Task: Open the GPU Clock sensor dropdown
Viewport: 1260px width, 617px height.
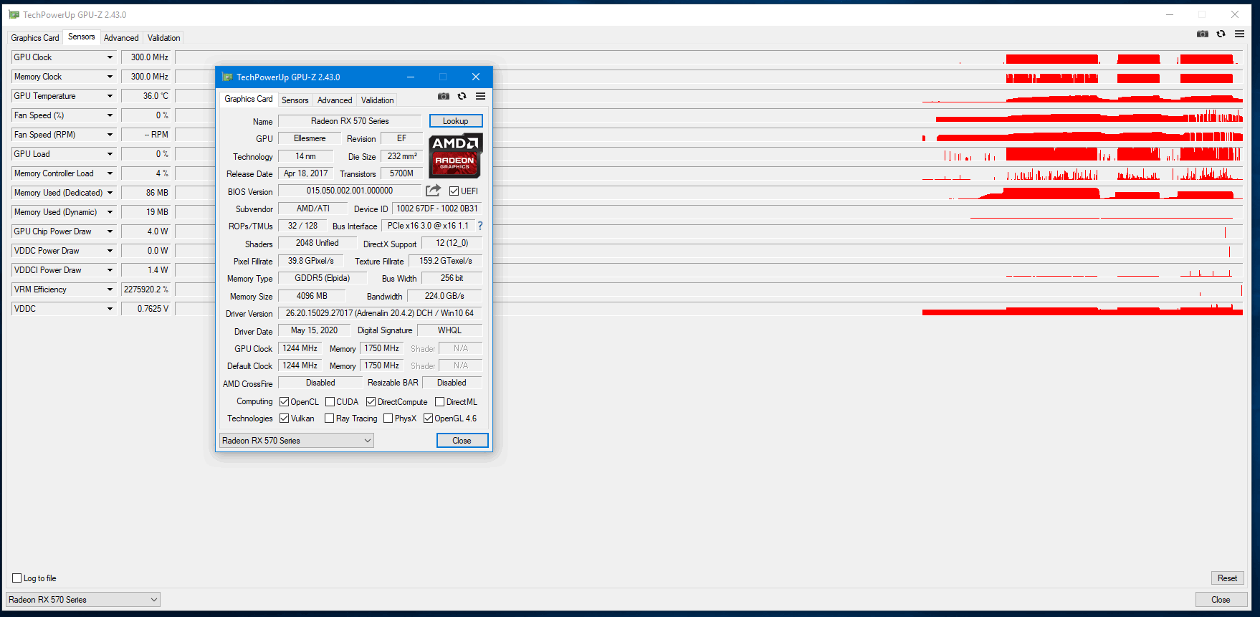Action: 110,57
